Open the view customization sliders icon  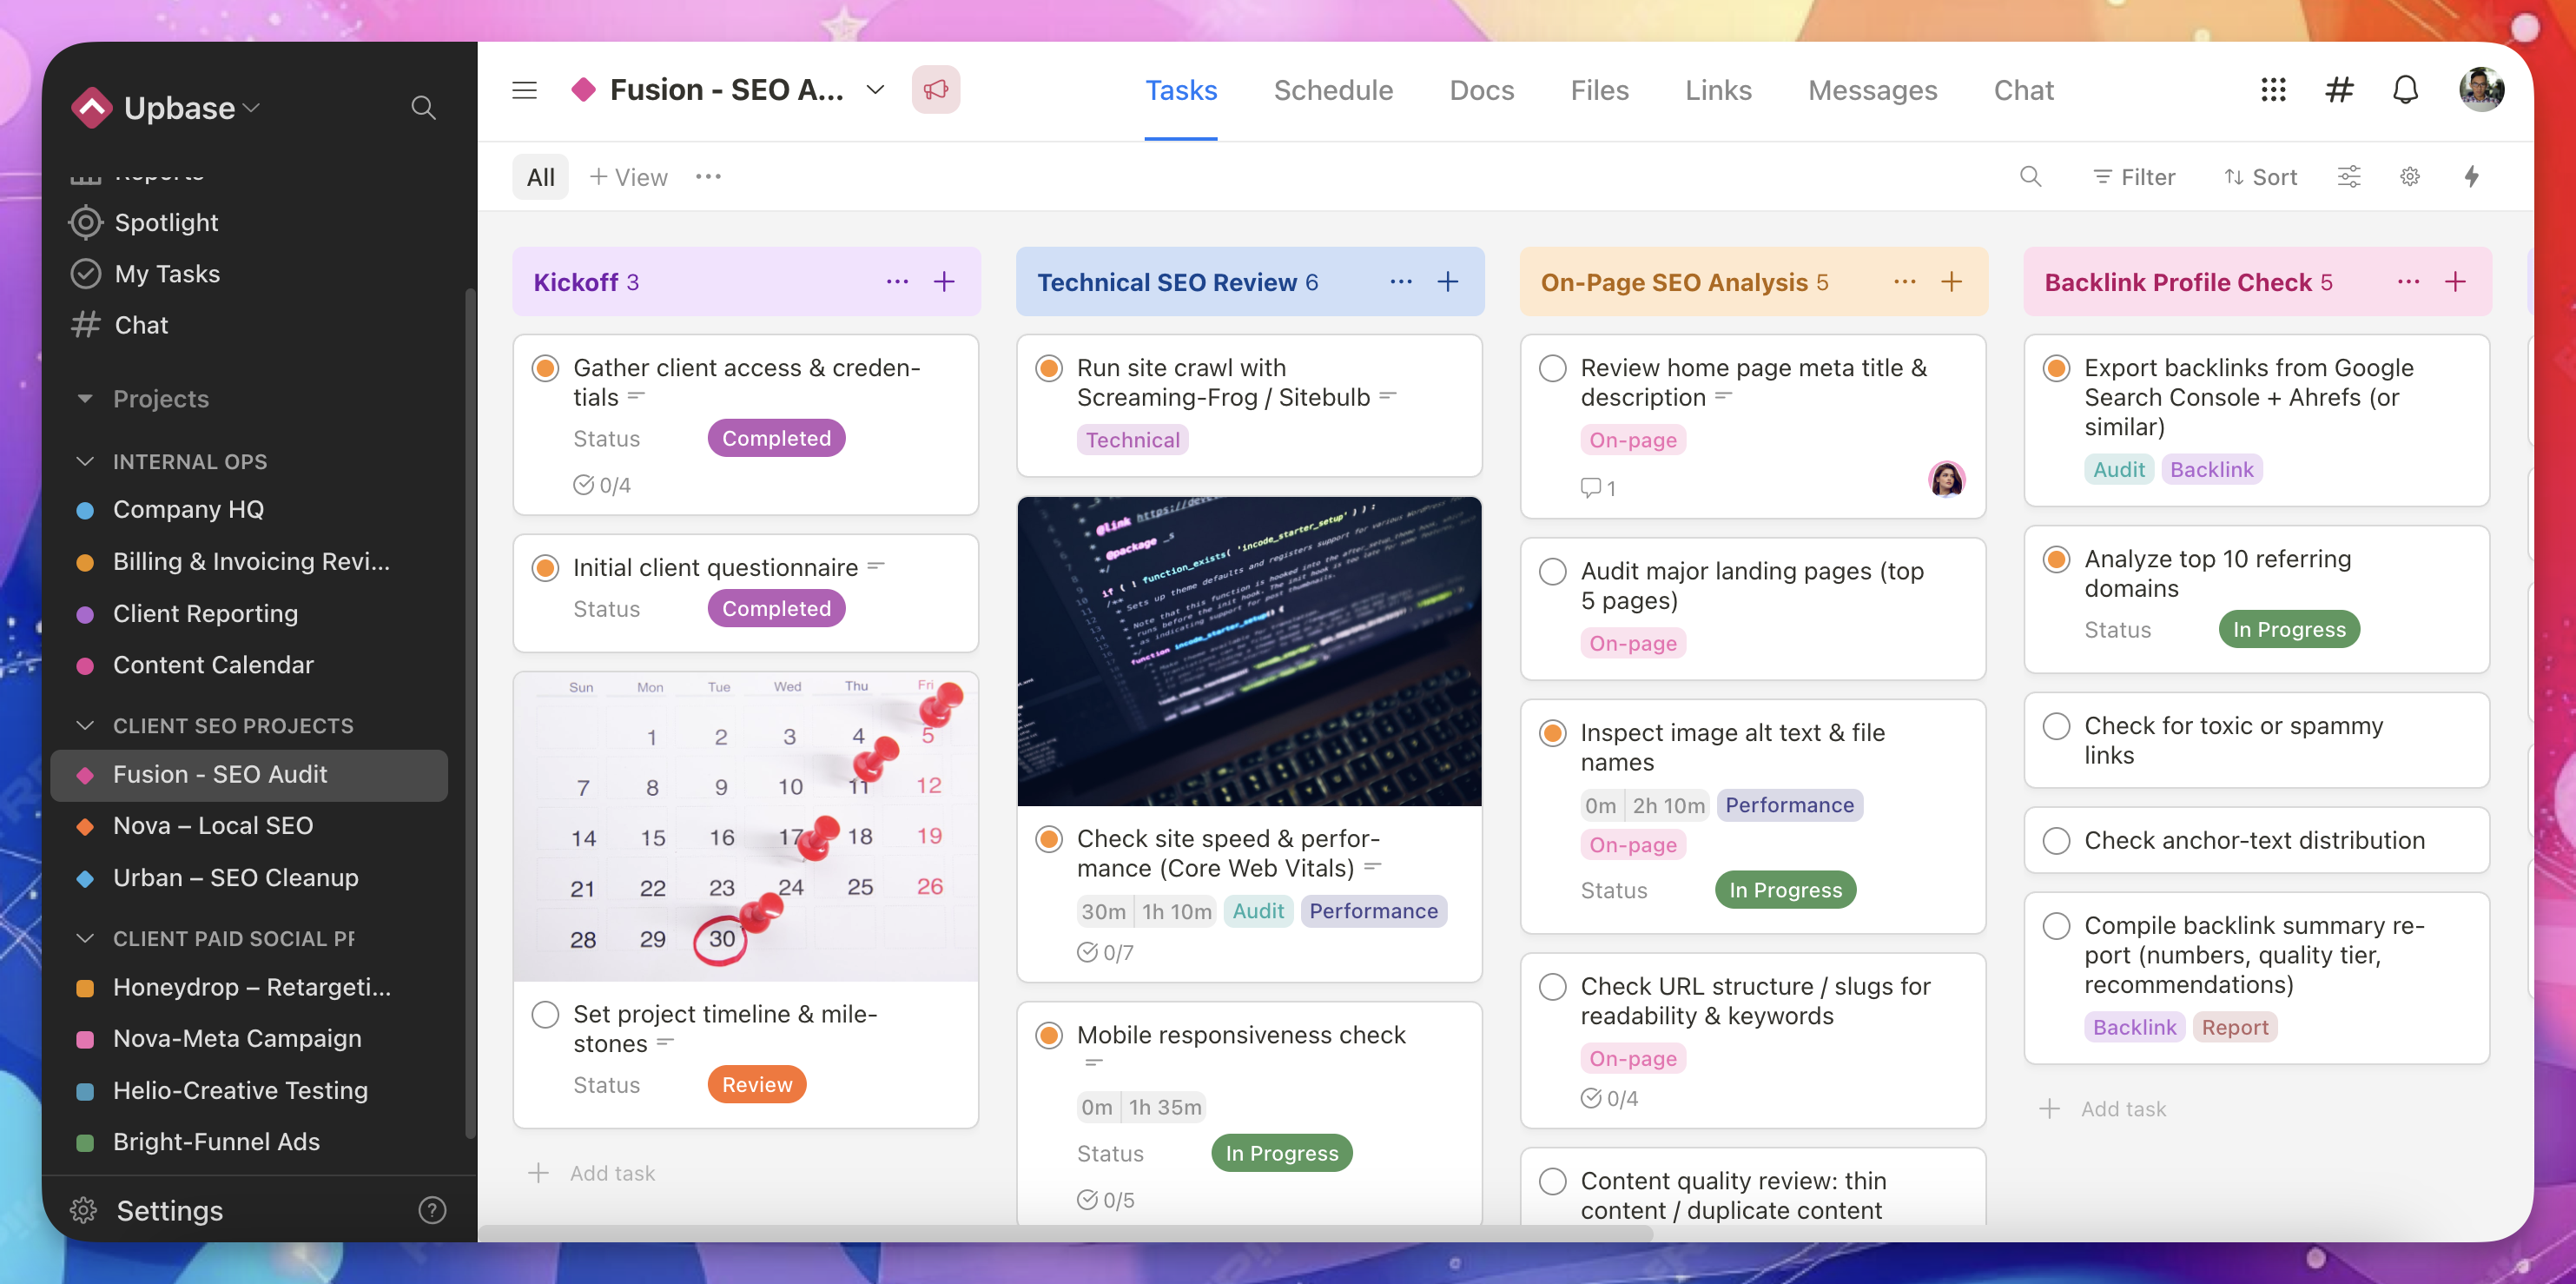tap(2348, 177)
